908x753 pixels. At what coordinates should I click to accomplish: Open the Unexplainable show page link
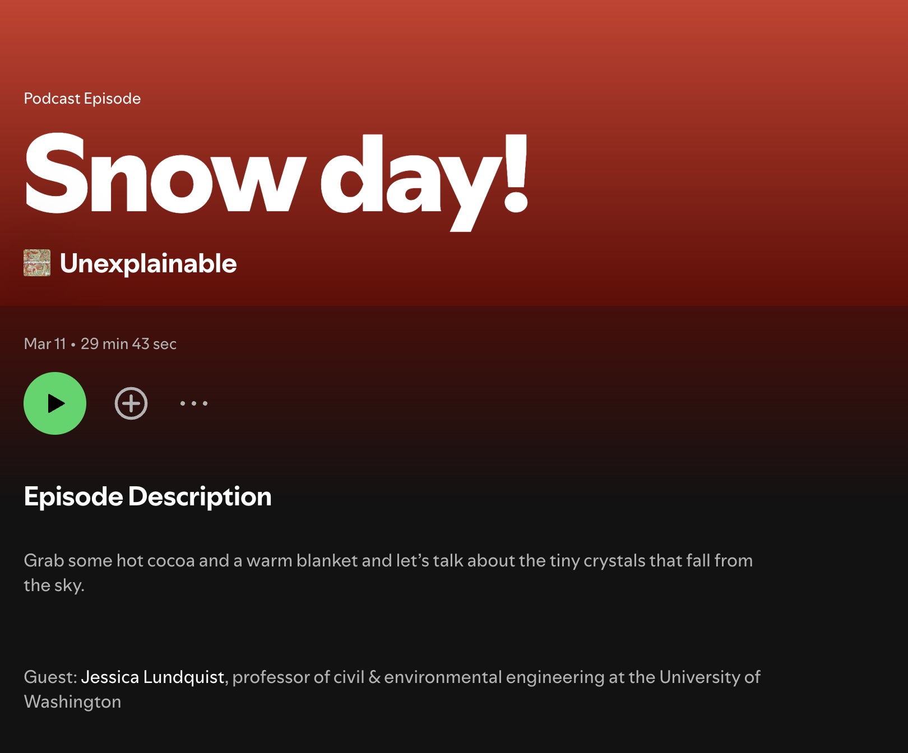148,263
